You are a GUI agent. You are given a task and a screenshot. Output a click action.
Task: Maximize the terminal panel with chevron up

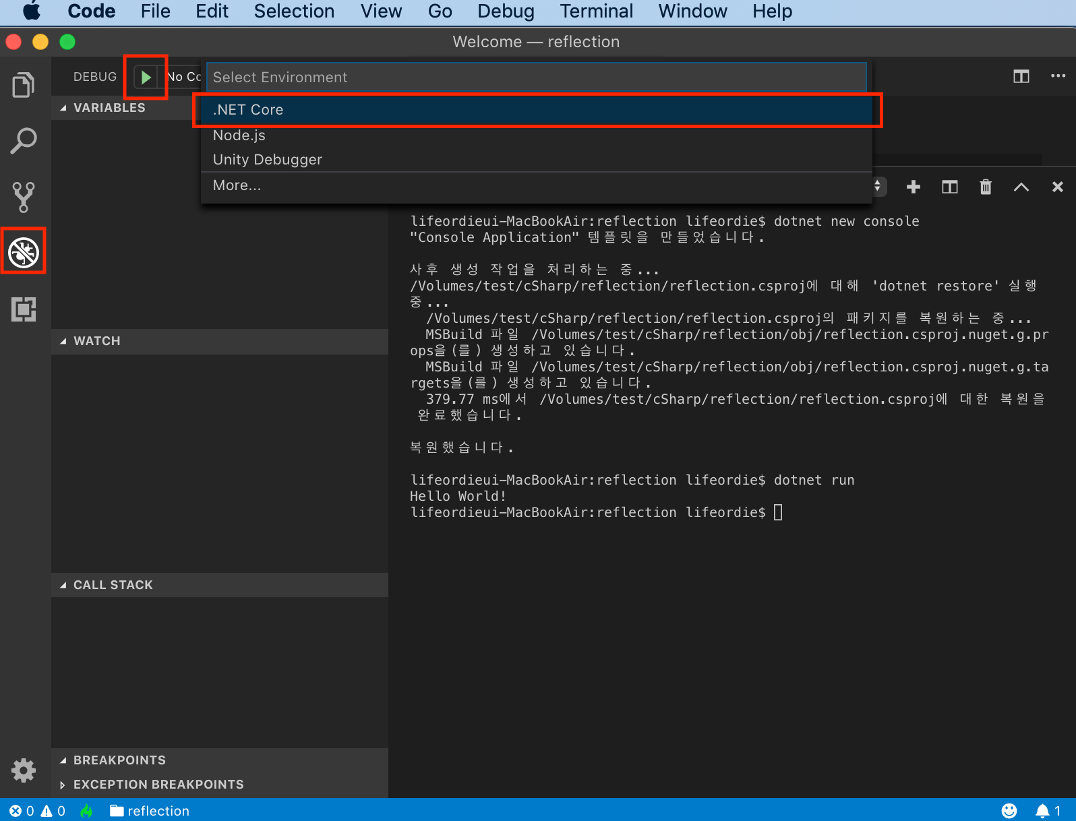tap(1021, 187)
